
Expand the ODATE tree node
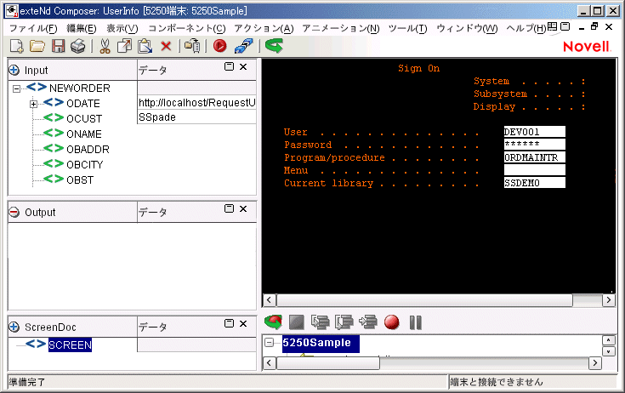pyautogui.click(x=33, y=104)
